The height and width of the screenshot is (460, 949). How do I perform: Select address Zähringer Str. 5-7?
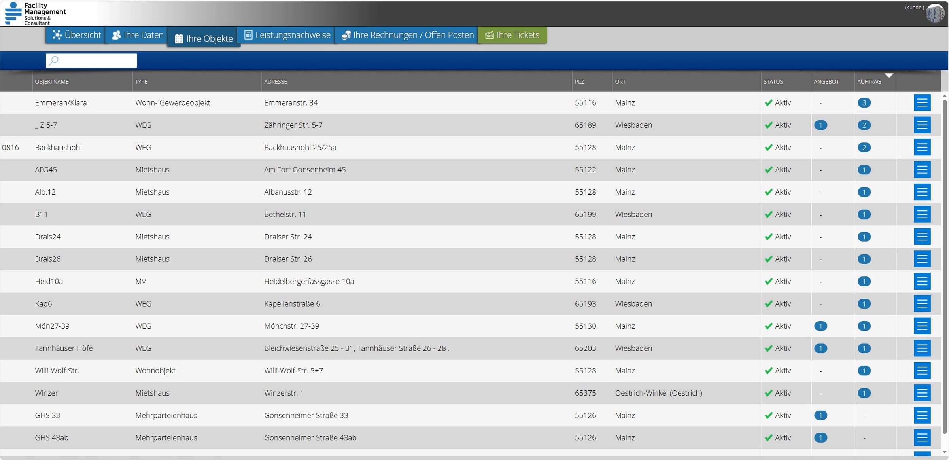click(x=293, y=125)
